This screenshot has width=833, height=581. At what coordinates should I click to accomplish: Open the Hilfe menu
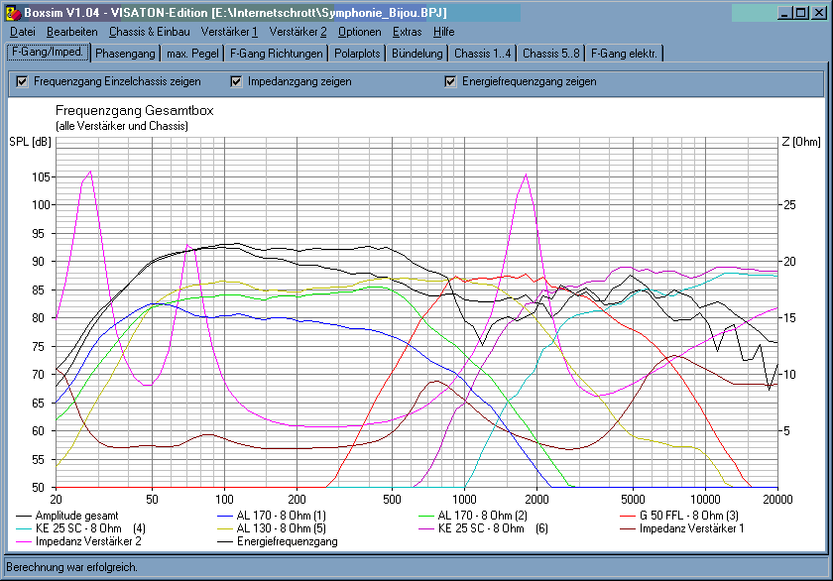[x=443, y=32]
